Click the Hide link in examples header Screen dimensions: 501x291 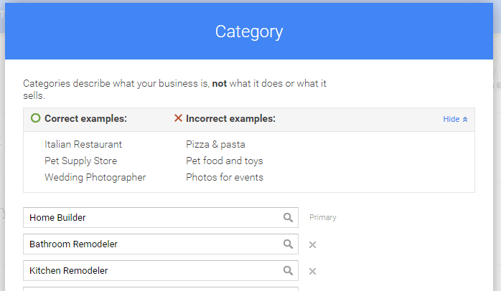451,119
